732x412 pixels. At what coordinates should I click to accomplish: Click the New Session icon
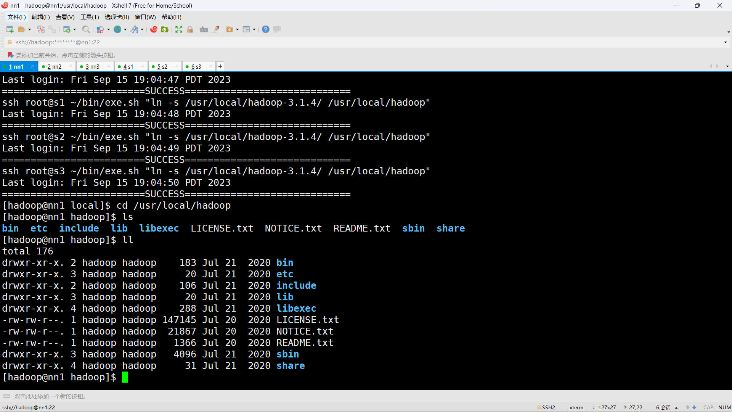[x=10, y=29]
